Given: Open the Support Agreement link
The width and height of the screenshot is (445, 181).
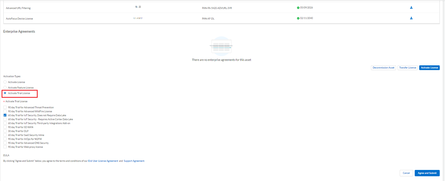Looking at the screenshot, I should pyautogui.click(x=134, y=161).
